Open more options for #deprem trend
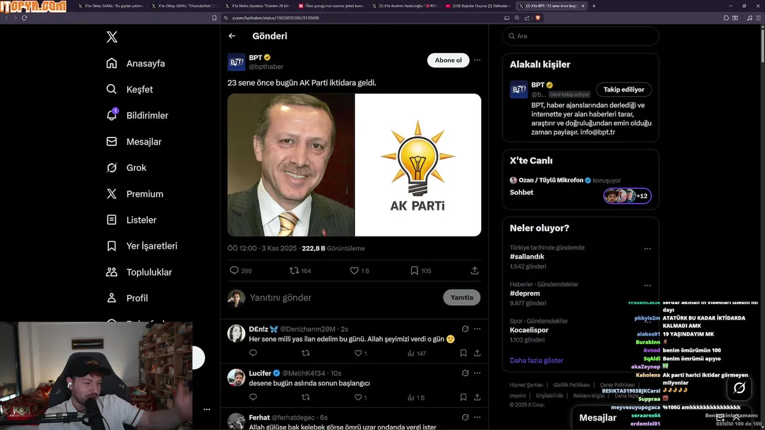765x430 pixels. (647, 285)
